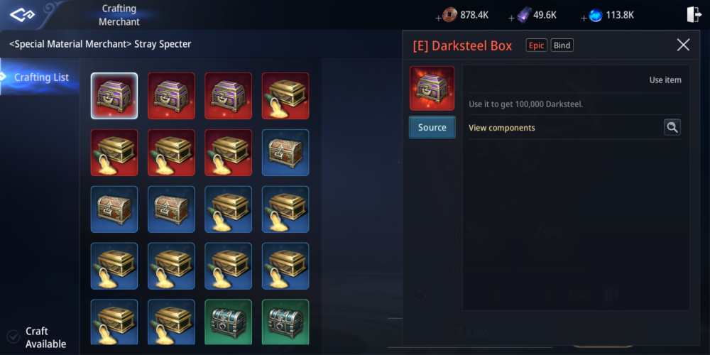The height and width of the screenshot is (355, 710).
Task: Close the Darksteel Box detail panel
Action: click(683, 45)
